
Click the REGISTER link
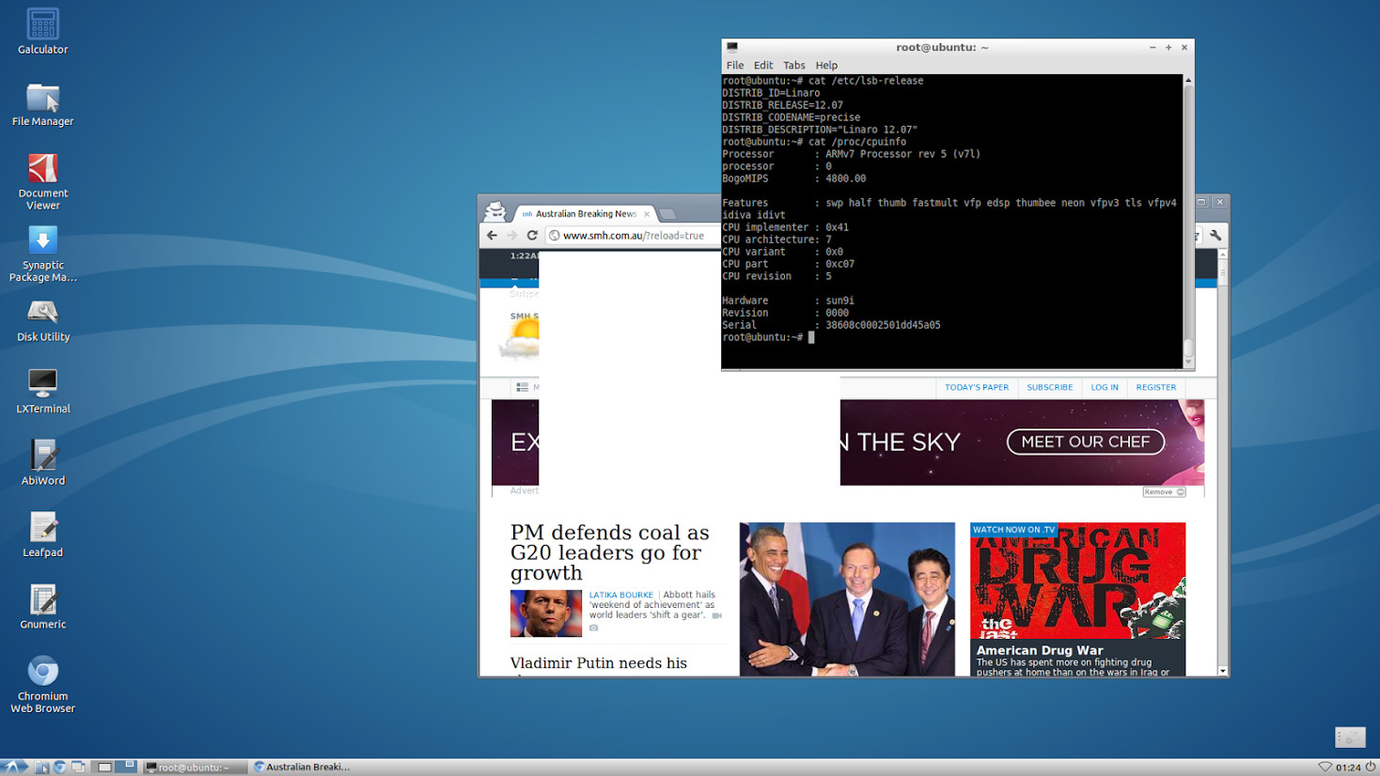tap(1156, 387)
